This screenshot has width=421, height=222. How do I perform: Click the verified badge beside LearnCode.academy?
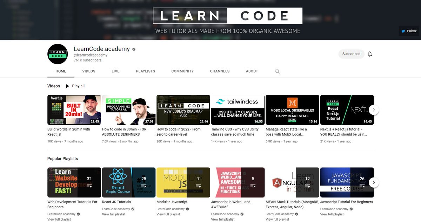133,49
